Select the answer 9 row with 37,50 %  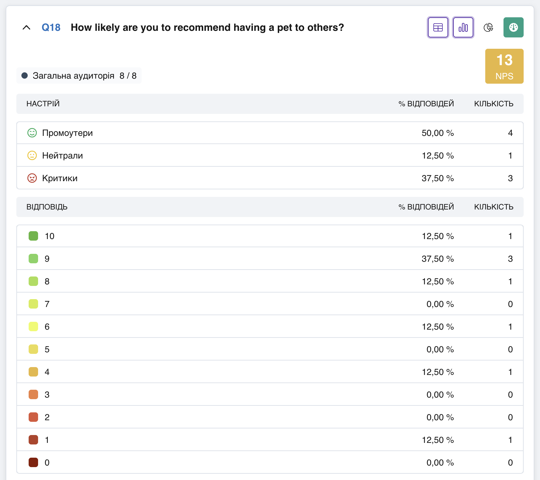(270, 259)
